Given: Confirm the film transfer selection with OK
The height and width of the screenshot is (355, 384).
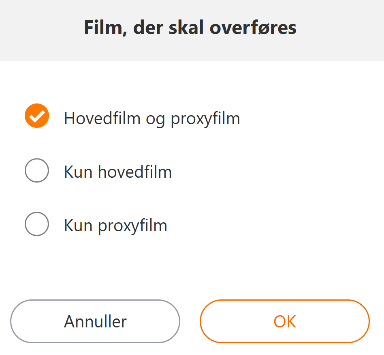Looking at the screenshot, I should pyautogui.click(x=285, y=321).
